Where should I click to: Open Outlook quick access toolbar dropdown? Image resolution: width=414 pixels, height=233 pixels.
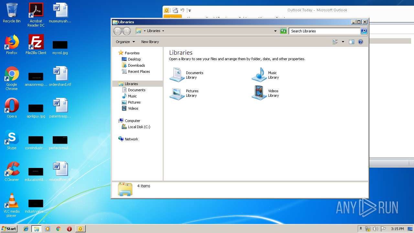190,11
